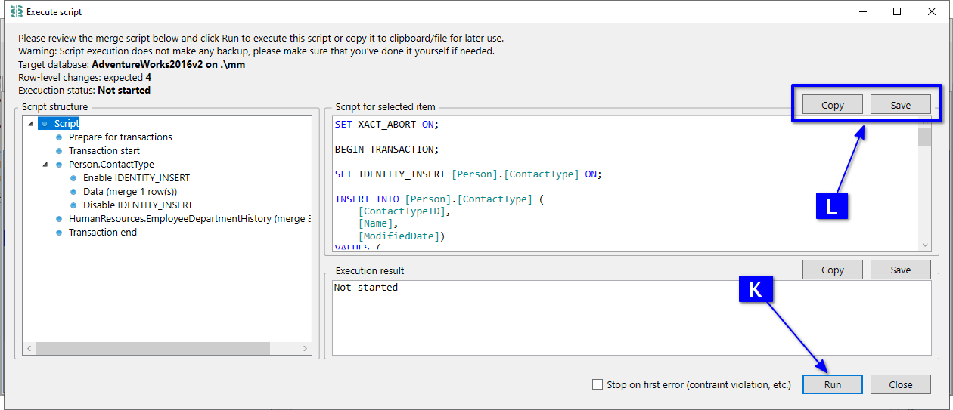Save the script for selected item
This screenshot has width=953, height=410.
coord(900,105)
